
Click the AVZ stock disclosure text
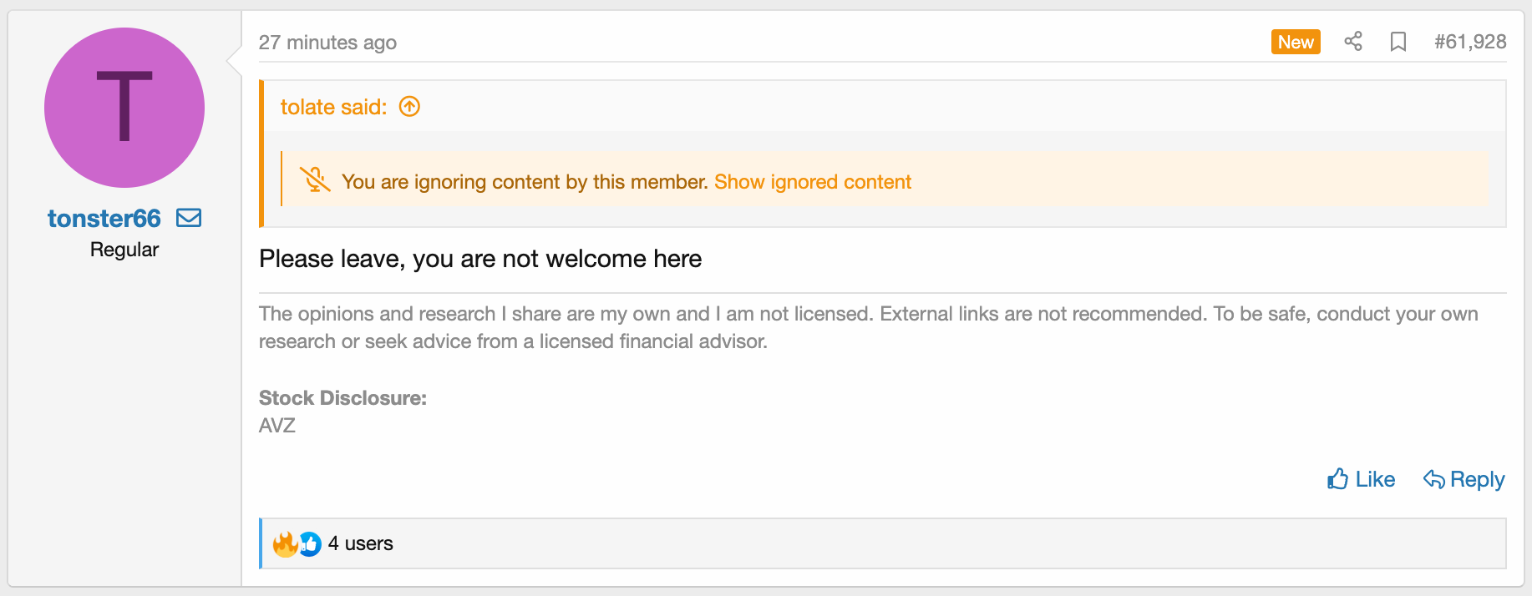click(x=277, y=426)
